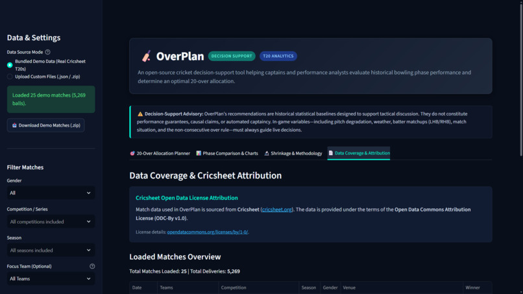Switch to the 20-Over Allocation Planner tab
This screenshot has height=294, width=523.
pos(160,153)
